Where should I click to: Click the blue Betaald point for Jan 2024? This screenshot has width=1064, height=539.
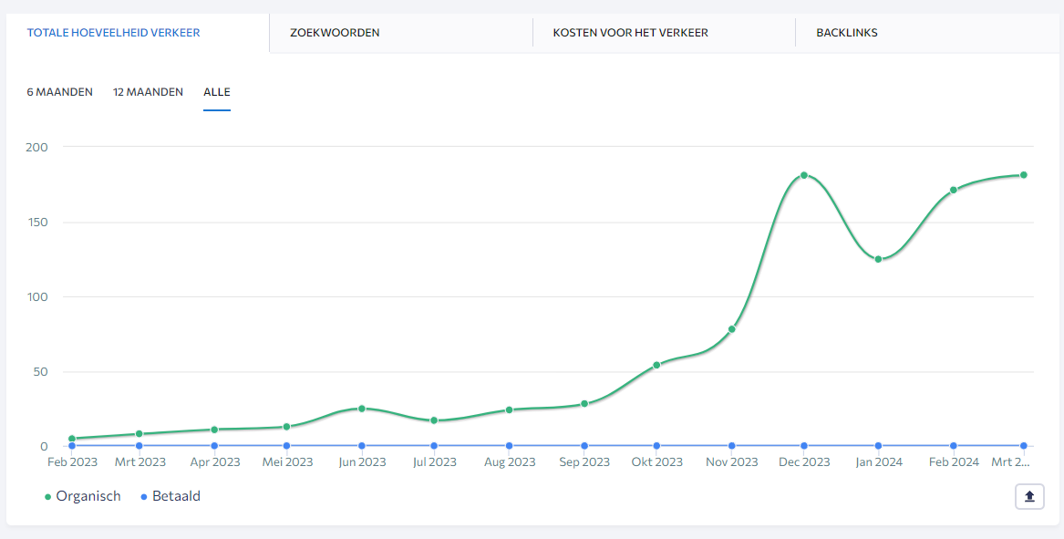point(878,446)
